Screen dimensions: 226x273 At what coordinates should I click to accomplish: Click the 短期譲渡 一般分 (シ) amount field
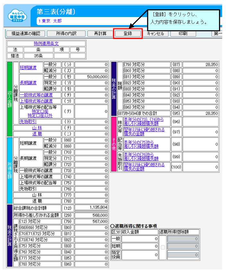pyautogui.click(x=91, y=64)
